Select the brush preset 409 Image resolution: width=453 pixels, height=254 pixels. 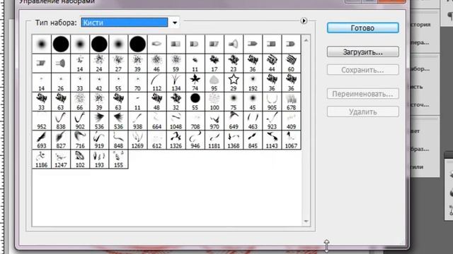pos(291,121)
